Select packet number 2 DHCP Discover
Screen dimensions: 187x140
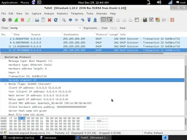[93, 39]
